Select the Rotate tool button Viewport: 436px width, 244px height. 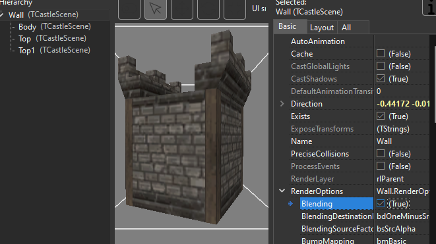[208, 9]
